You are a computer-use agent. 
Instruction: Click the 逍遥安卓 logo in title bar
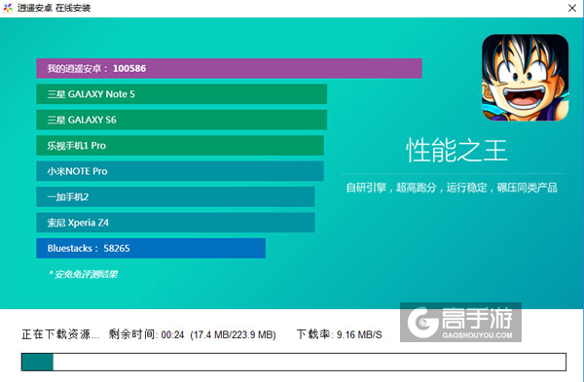8,8
